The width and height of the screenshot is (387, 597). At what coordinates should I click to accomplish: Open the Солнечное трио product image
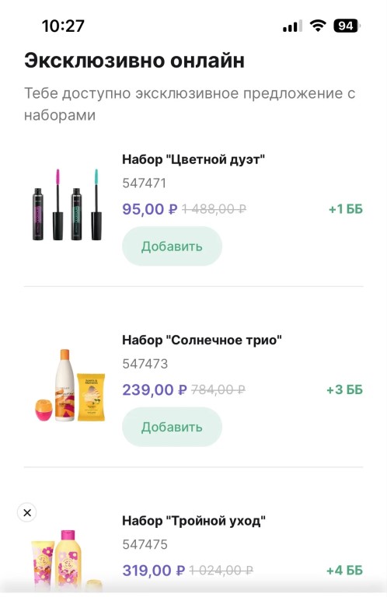coord(69,385)
